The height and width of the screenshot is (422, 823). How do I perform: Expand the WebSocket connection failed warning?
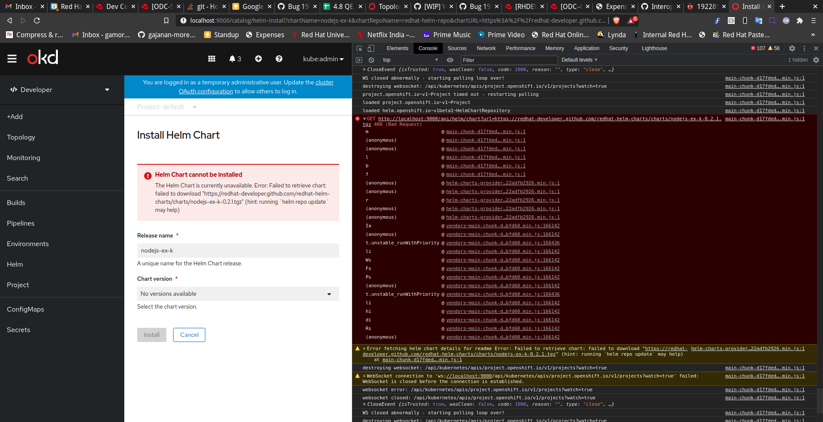pyautogui.click(x=364, y=376)
